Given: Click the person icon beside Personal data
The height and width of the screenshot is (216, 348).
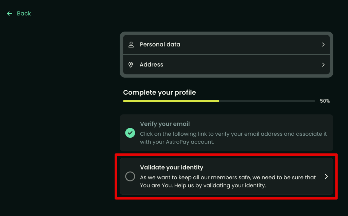Looking at the screenshot, I should pyautogui.click(x=131, y=44).
